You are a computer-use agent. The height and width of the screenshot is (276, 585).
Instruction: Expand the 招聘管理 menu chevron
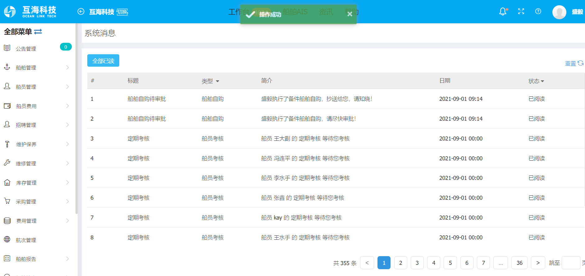(x=67, y=125)
